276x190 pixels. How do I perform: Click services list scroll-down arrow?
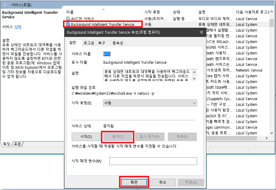[x=271, y=133]
